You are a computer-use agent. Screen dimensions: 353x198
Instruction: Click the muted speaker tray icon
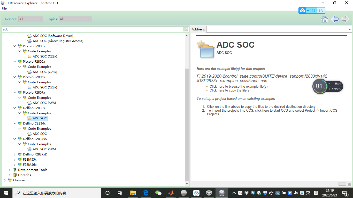coord(296,193)
